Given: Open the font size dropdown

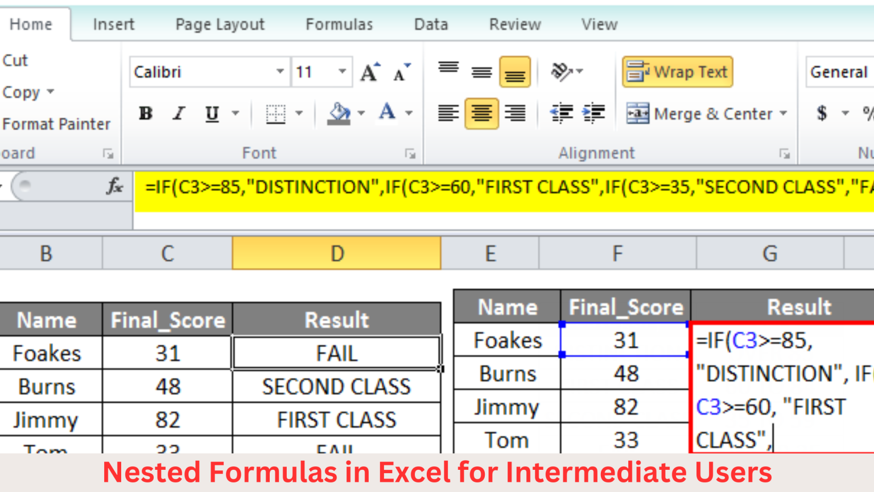Looking at the screenshot, I should click(x=342, y=72).
